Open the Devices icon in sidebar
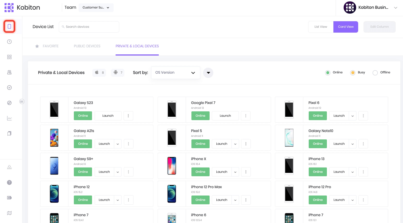403x223 pixels. (x=9, y=26)
